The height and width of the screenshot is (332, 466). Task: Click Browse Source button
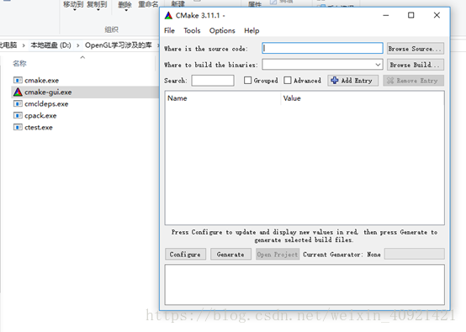tap(416, 49)
